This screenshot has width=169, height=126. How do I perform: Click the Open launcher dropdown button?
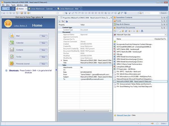click(x=6, y=9)
